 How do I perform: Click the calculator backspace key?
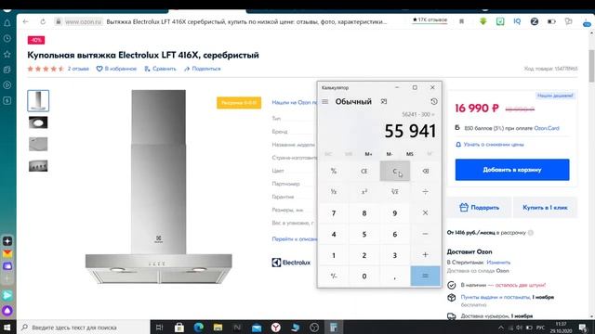pos(426,171)
